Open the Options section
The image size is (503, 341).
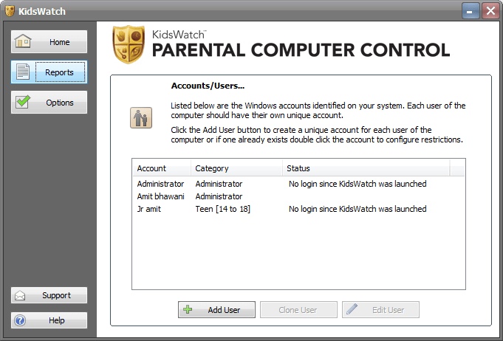pyautogui.click(x=49, y=103)
